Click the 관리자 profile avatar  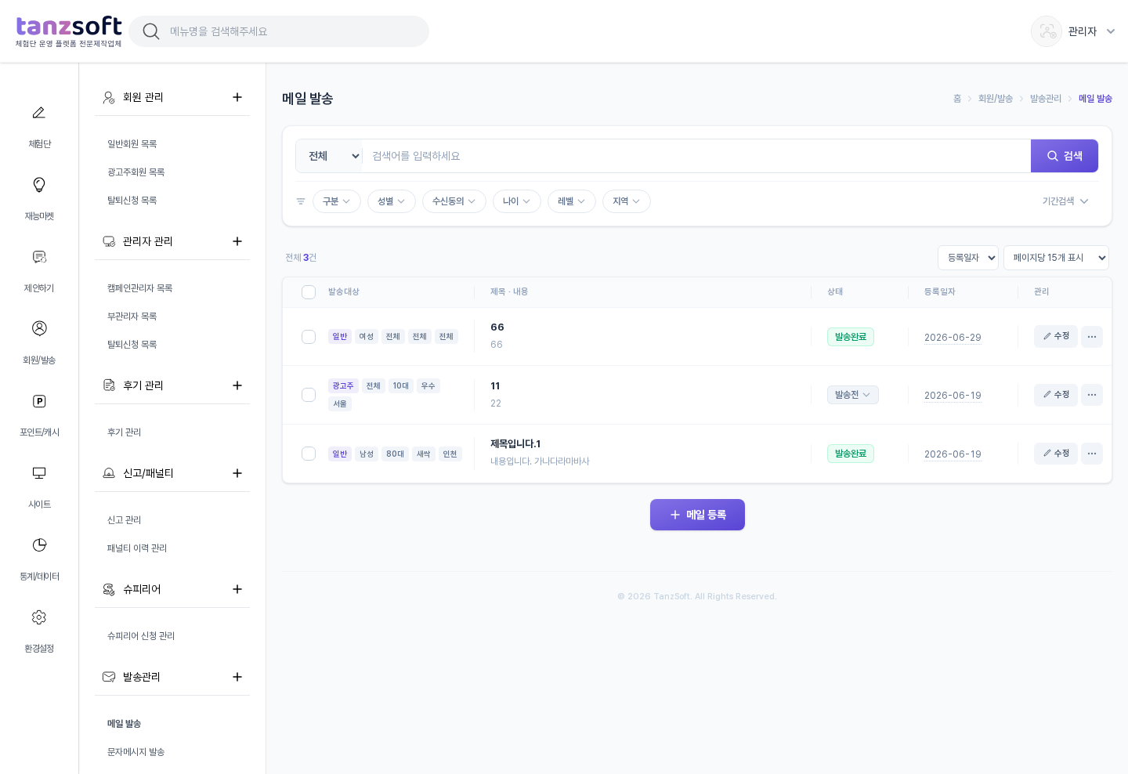pos(1047,31)
